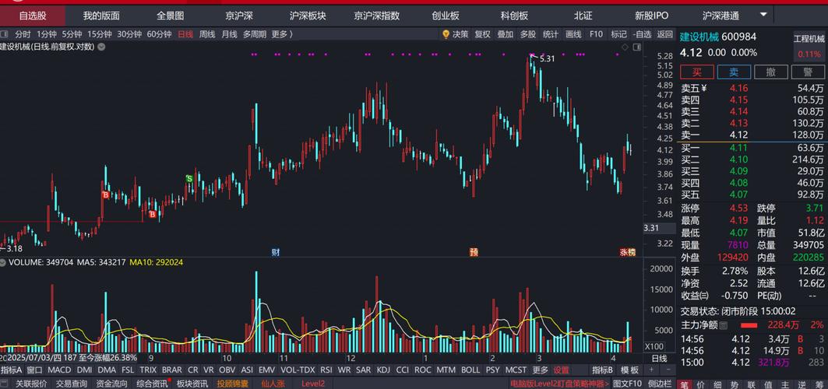The image size is (828, 389).
Task: Open the dropdown arrow after 沪深港通 tab
Action: 763,14
